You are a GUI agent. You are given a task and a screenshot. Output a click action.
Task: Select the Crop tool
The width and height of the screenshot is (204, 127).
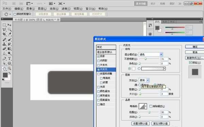pos(4,34)
